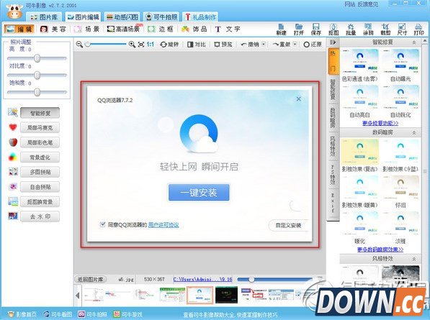
Task: Click the 亮度 brightness slider handle
Action: click(x=37, y=58)
